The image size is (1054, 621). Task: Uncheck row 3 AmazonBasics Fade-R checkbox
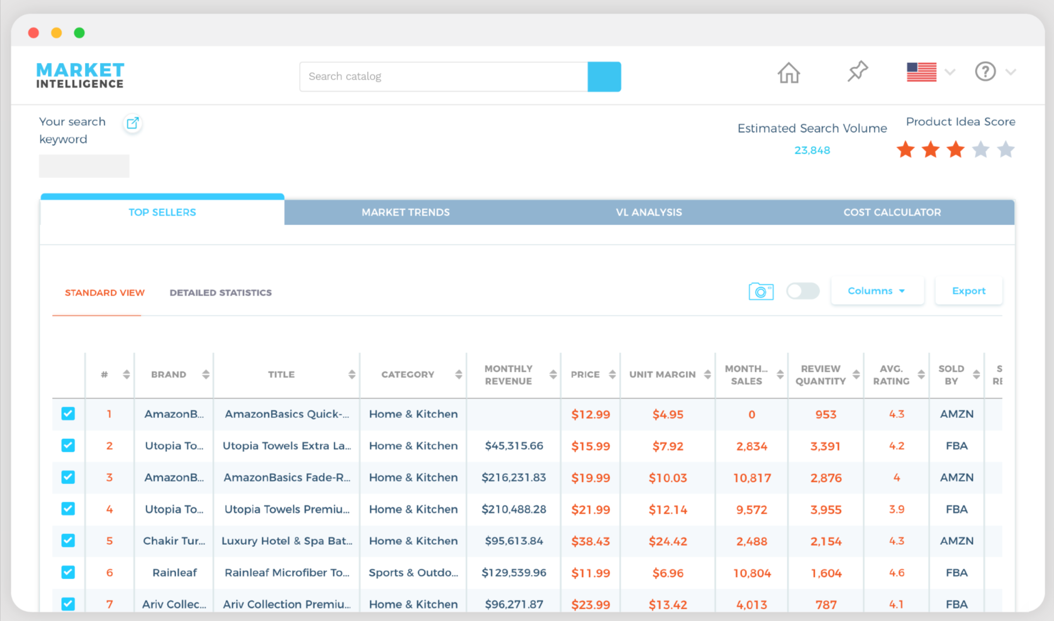pyautogui.click(x=68, y=477)
